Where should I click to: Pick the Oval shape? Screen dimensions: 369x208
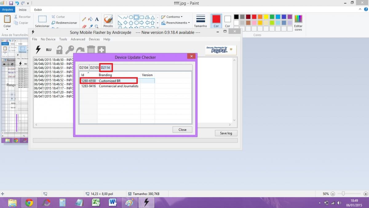(131, 17)
